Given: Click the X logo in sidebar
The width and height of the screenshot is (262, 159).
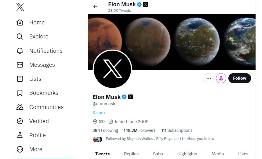Looking at the screenshot, I should click(x=20, y=7).
